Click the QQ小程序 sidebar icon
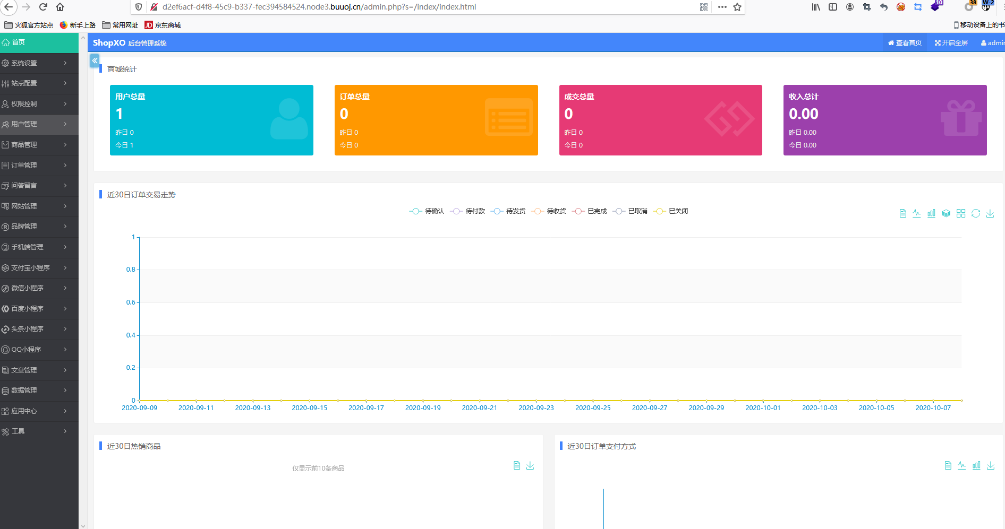1005x529 pixels. [x=5, y=350]
